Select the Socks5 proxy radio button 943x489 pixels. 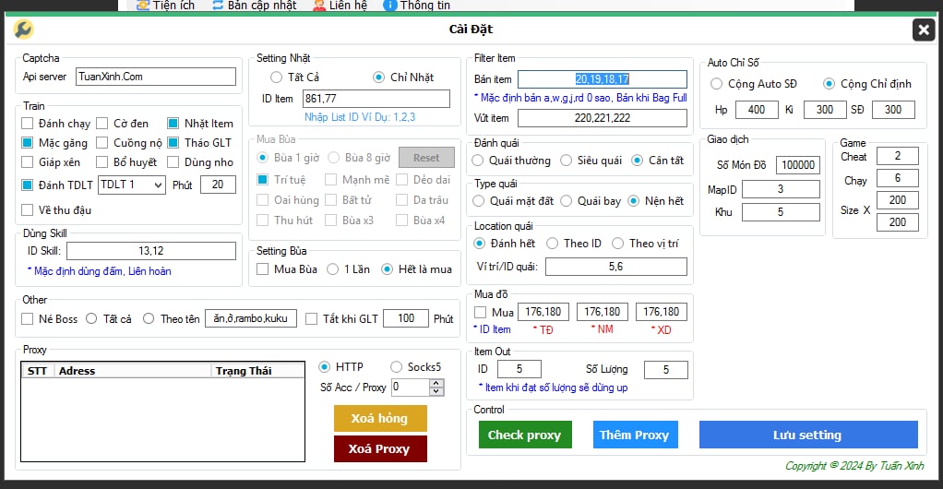click(x=397, y=367)
